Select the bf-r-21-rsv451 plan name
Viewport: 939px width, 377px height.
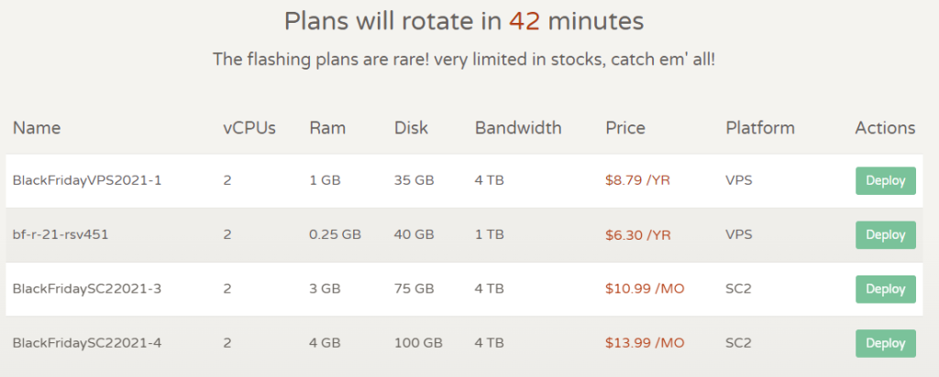pyautogui.click(x=61, y=234)
